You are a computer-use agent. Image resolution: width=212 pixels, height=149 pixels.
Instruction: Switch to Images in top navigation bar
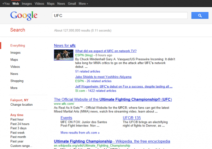(27, 4)
